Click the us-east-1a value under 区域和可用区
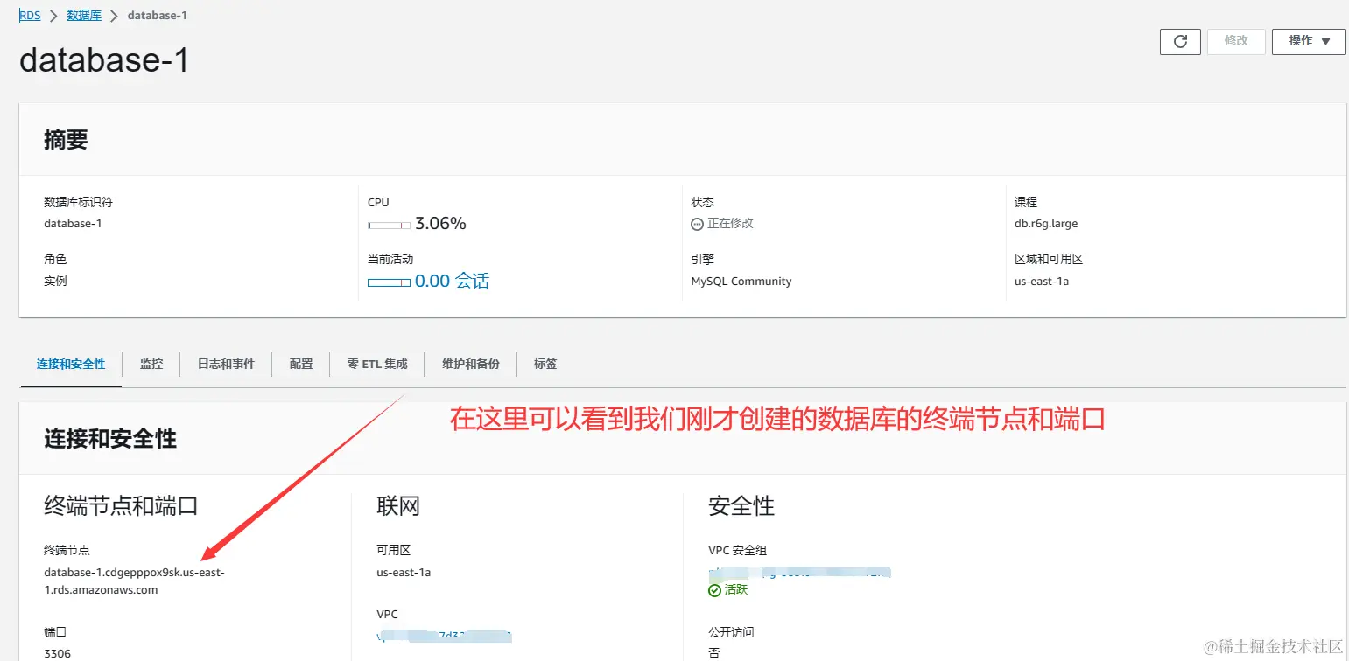The image size is (1349, 661). [1042, 282]
